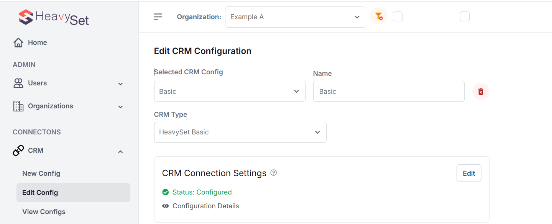The height and width of the screenshot is (224, 552).
Task: Open New Config in sidebar
Action: [41, 173]
